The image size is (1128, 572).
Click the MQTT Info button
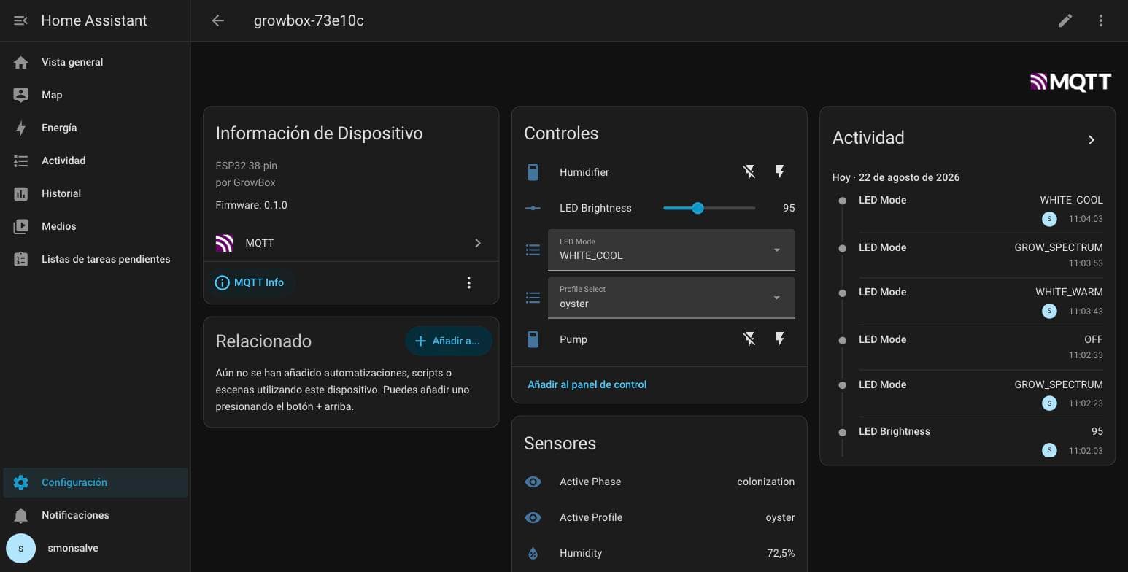click(x=250, y=282)
